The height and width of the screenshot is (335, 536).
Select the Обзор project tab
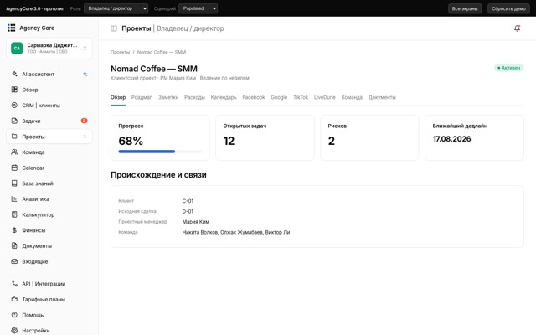[118, 97]
